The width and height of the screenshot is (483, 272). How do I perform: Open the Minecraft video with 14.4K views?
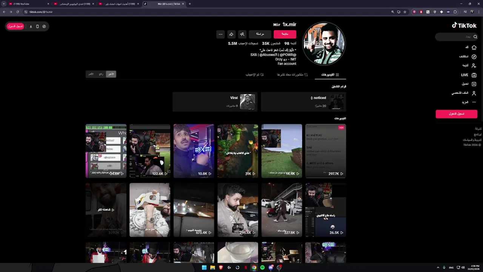click(282, 151)
